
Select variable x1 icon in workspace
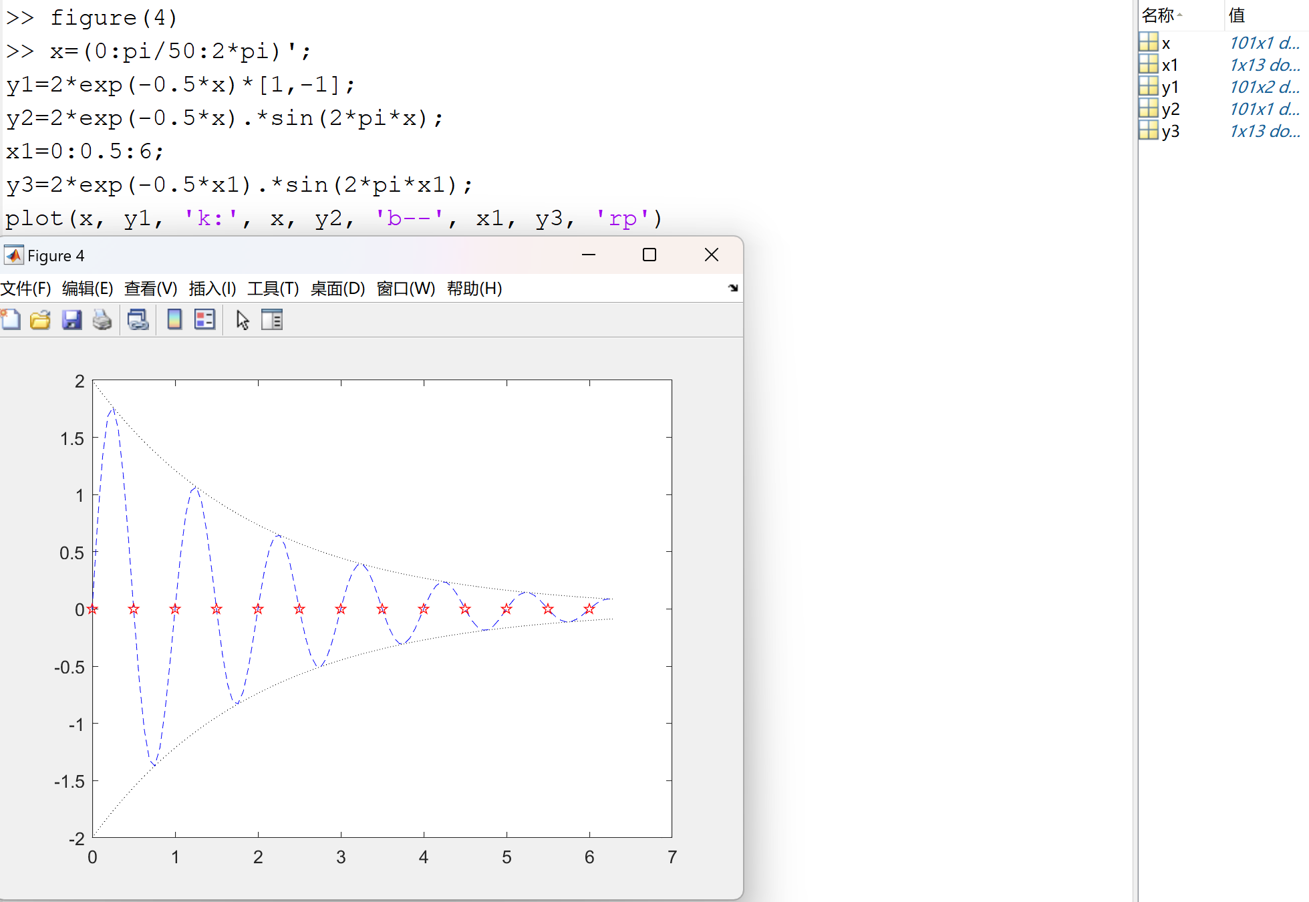[1148, 64]
